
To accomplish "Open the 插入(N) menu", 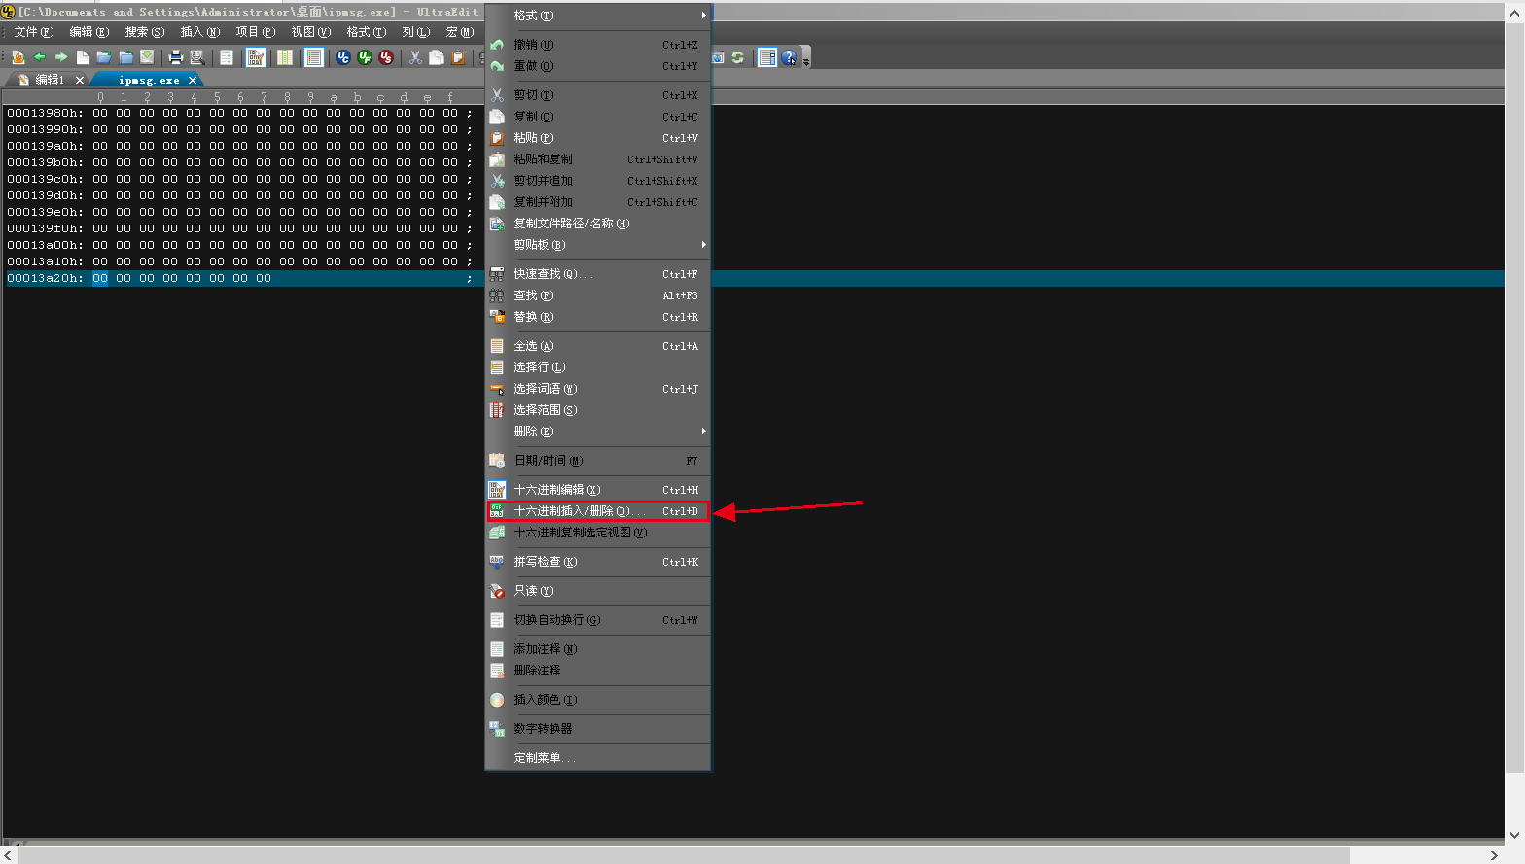I will point(200,32).
